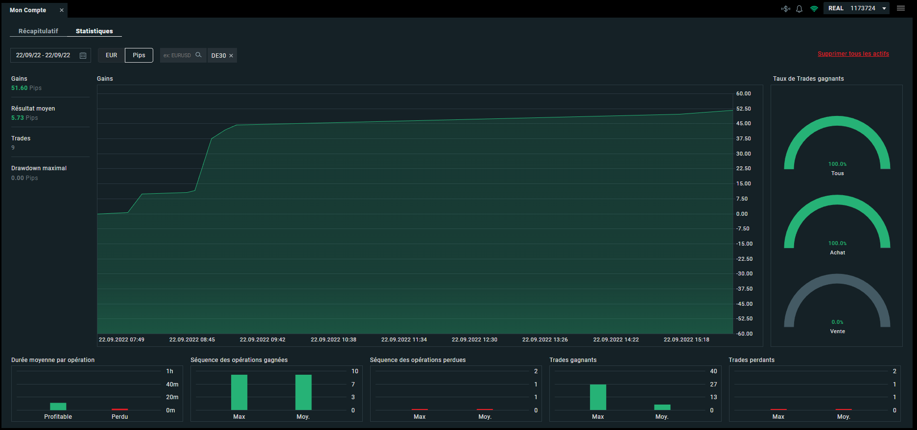Image resolution: width=917 pixels, height=430 pixels.
Task: Click the price alert dollar icon
Action: tap(786, 9)
